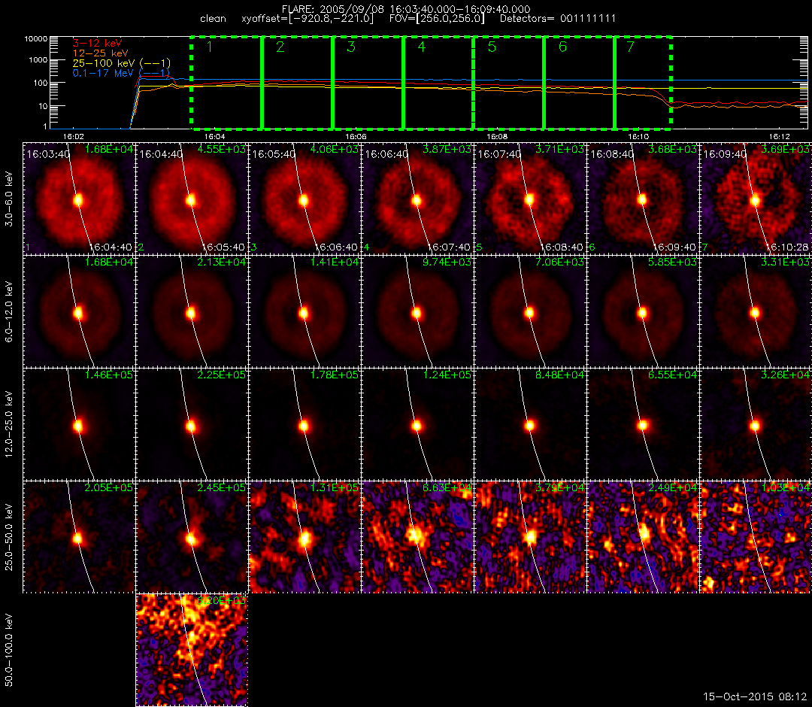
Task: Click the "3.0-6.0 keV" row label
Action: click(x=9, y=199)
